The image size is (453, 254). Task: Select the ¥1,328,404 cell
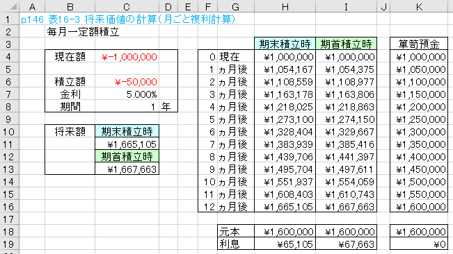click(x=285, y=132)
